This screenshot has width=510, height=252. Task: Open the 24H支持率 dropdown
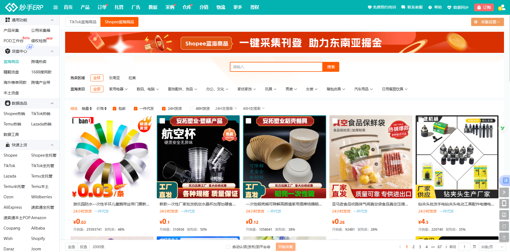[x=226, y=108]
